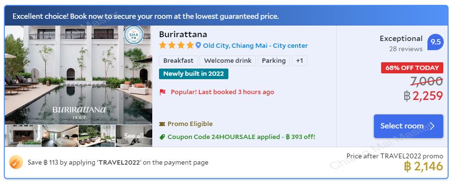Open the See all photos thumbnail

pos(134,136)
